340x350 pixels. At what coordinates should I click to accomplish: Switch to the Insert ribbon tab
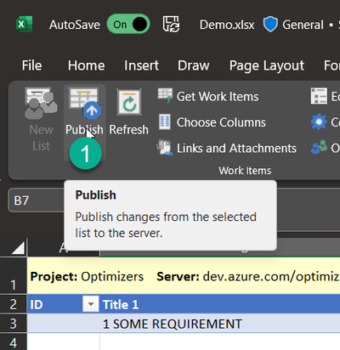[141, 65]
